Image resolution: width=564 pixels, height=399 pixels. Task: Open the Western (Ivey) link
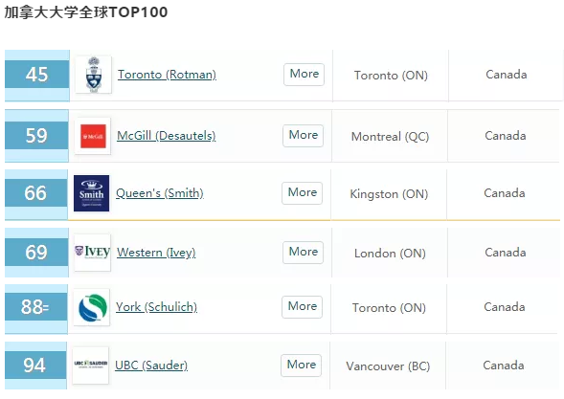[x=156, y=253]
